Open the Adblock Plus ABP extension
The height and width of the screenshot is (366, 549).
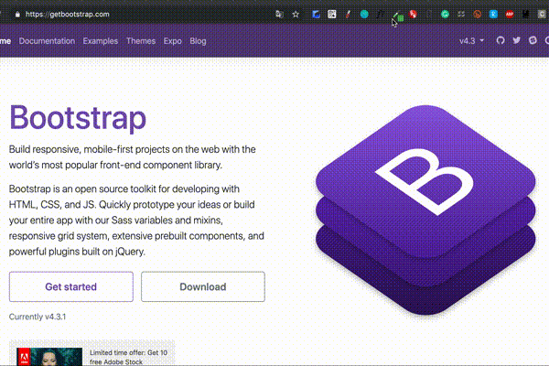510,15
